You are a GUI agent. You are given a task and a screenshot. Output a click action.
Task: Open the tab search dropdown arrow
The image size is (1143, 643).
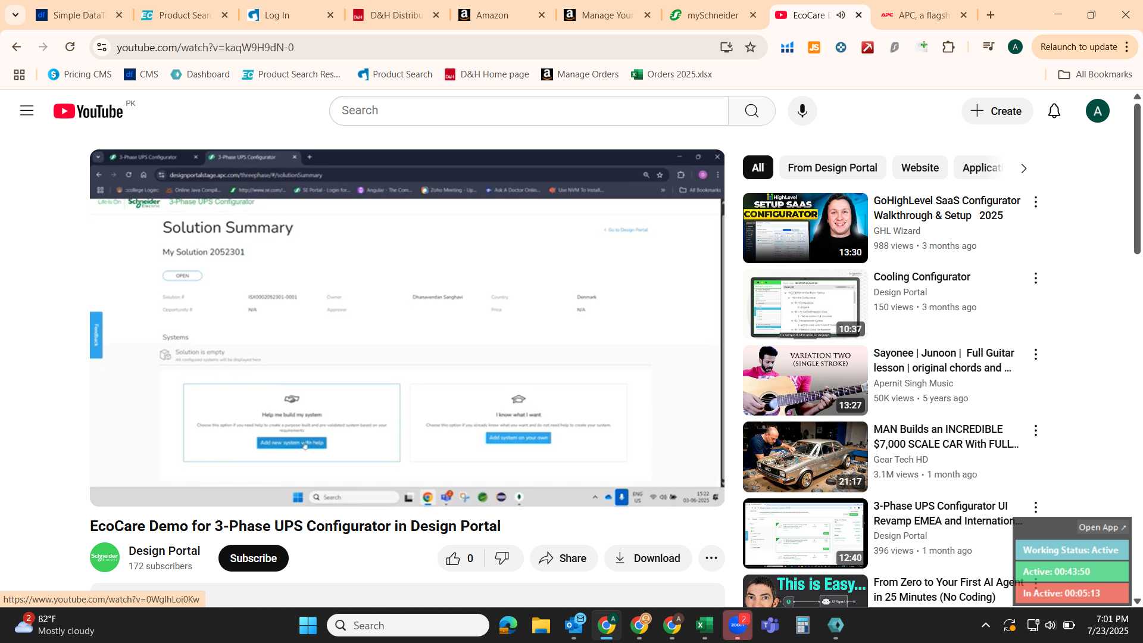click(15, 15)
